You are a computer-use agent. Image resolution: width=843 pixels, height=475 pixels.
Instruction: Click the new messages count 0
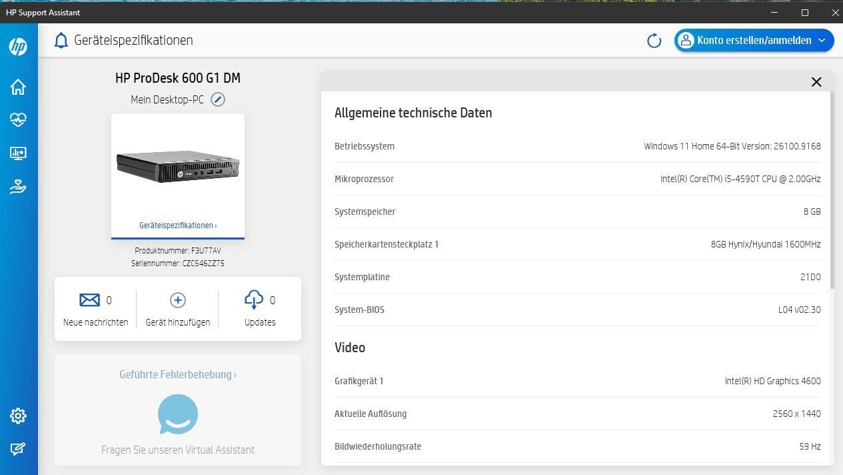point(109,300)
